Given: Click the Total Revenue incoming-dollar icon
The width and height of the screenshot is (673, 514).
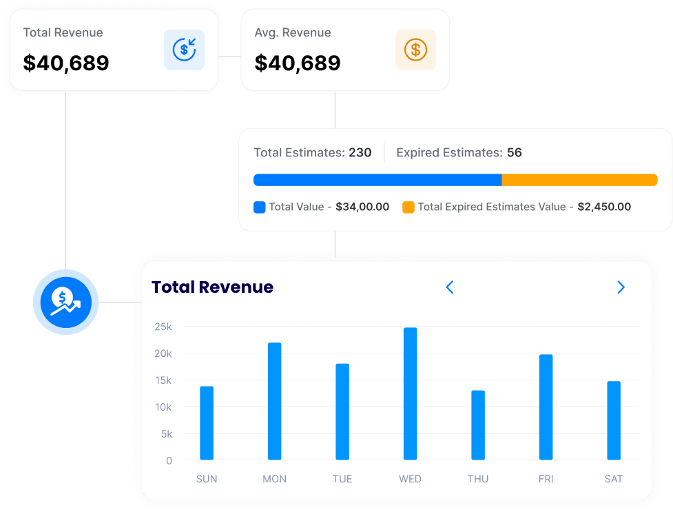Looking at the screenshot, I should point(184,50).
